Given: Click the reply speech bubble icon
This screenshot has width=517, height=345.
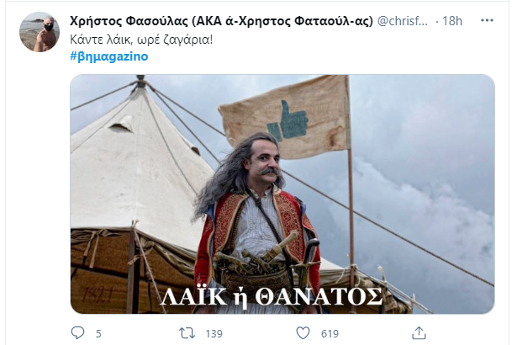Looking at the screenshot, I should [x=78, y=332].
